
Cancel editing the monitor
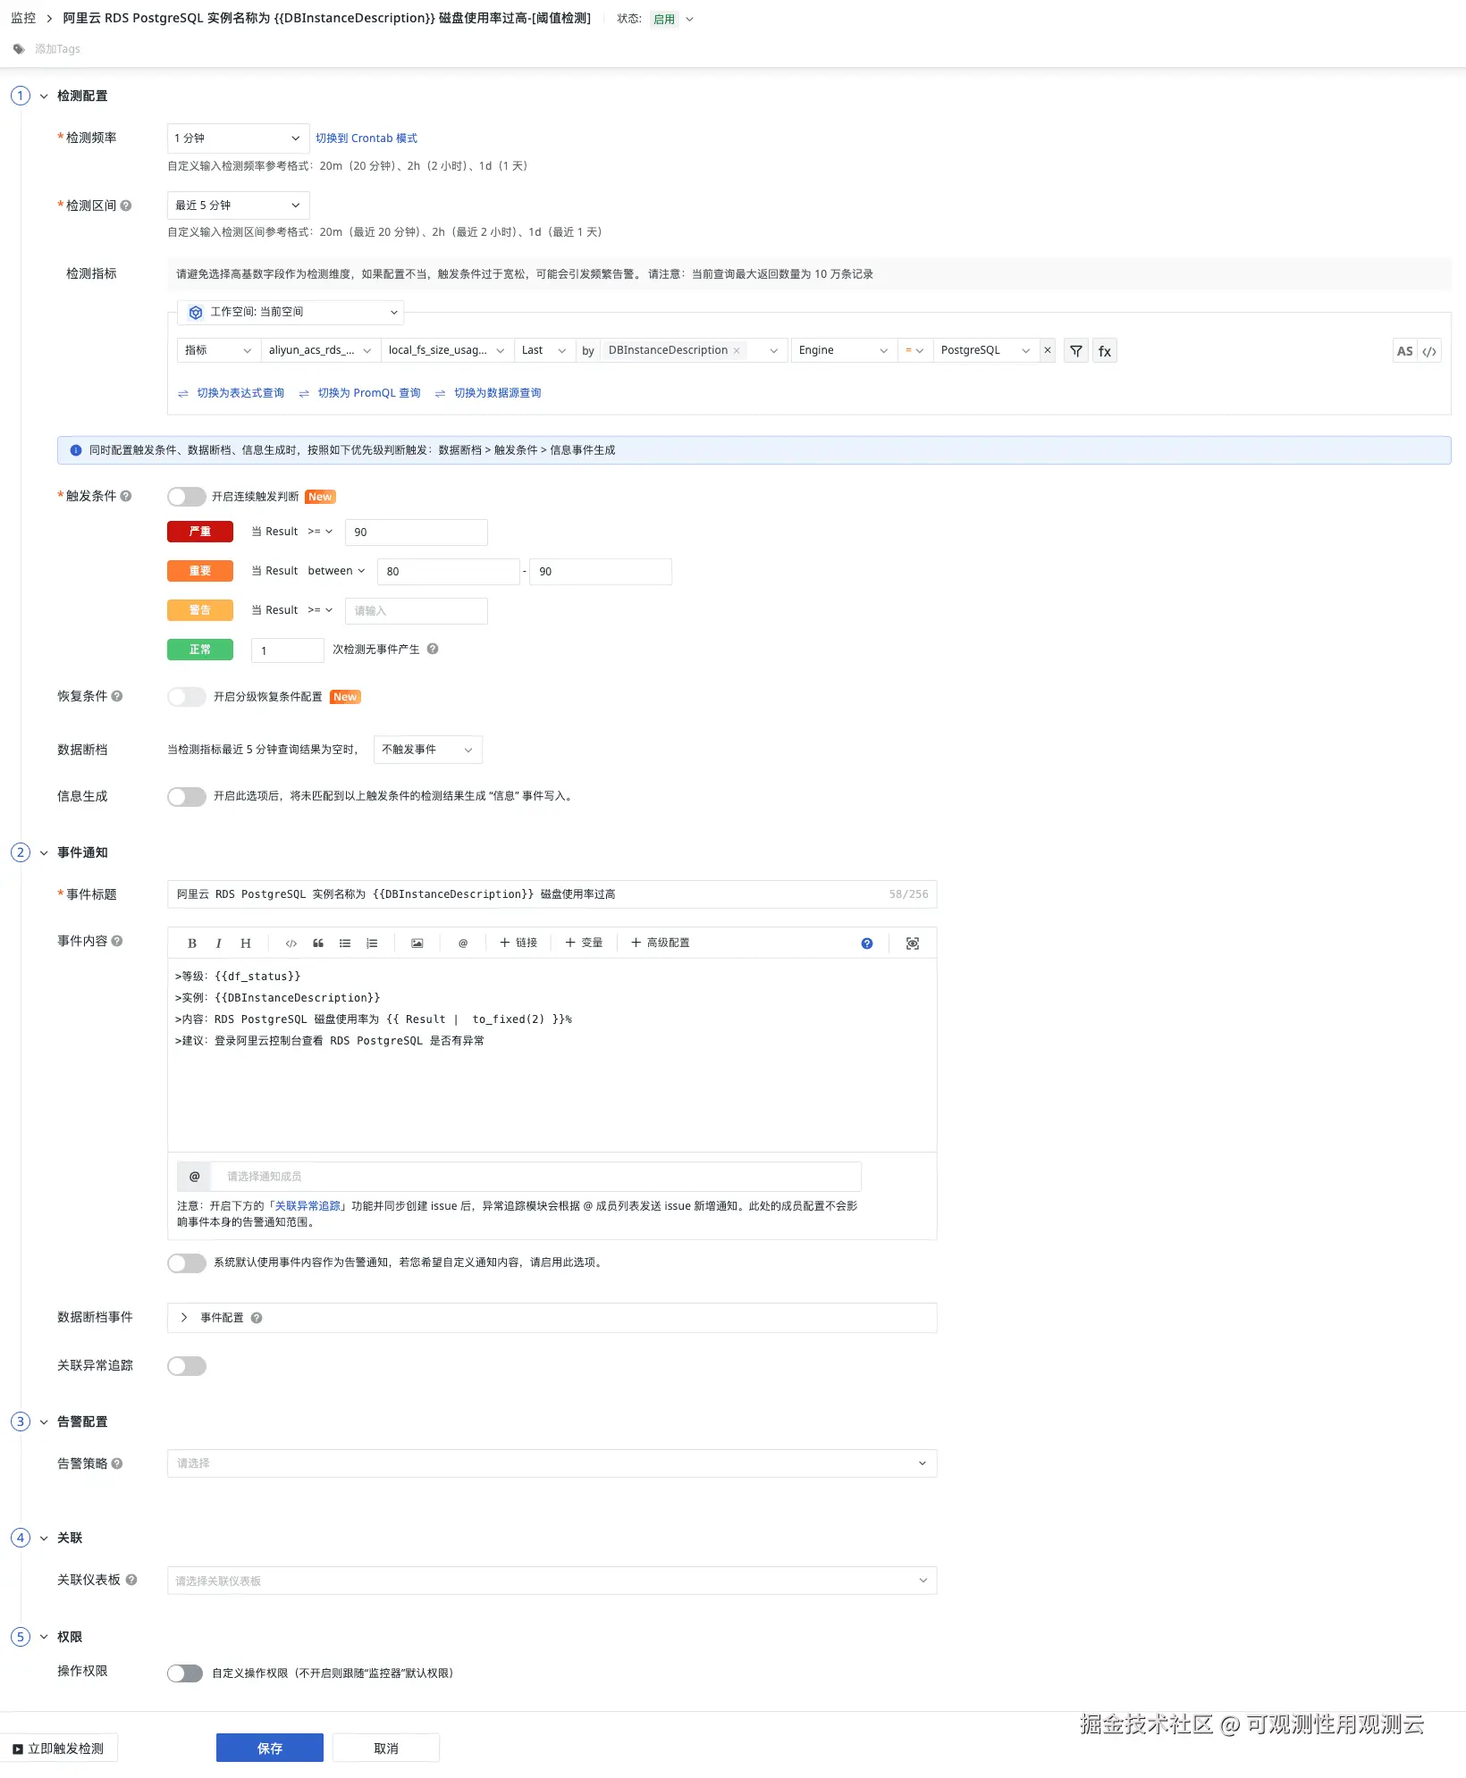(x=386, y=1748)
